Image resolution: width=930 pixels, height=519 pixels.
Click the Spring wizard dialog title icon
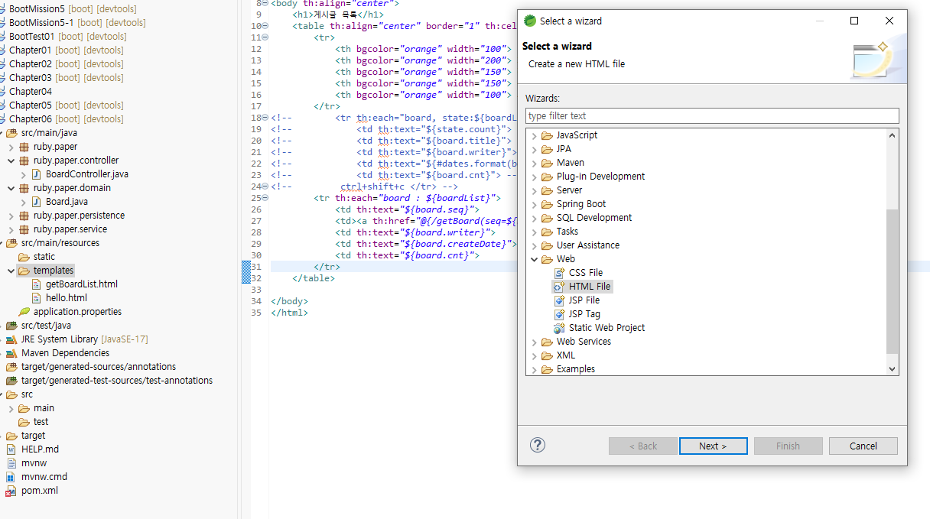[x=530, y=21]
